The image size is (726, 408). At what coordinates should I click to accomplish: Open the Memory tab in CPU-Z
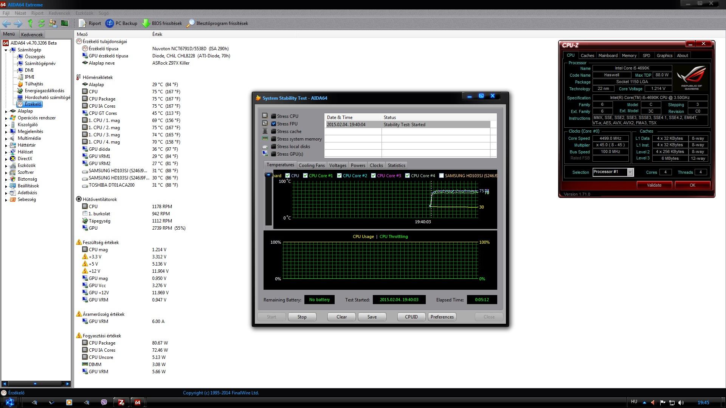(629, 56)
